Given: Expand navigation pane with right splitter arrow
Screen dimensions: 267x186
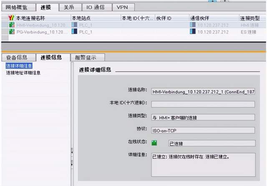Looking at the screenshot, I should [x=72, y=165].
